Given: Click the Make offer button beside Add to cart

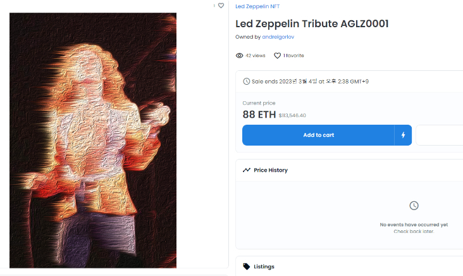Looking at the screenshot, I should (x=440, y=135).
